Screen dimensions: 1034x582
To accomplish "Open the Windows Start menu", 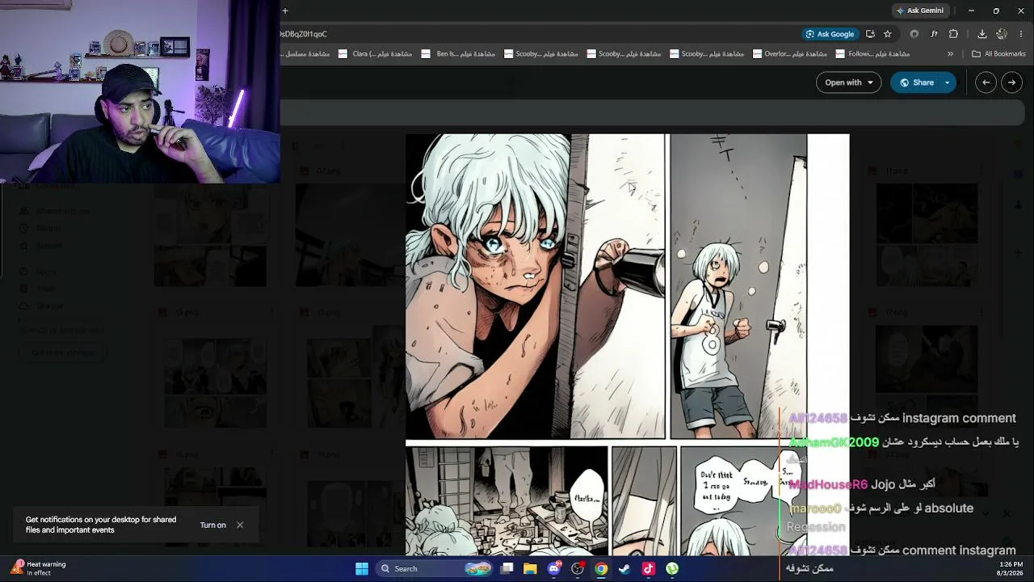I will tap(362, 569).
